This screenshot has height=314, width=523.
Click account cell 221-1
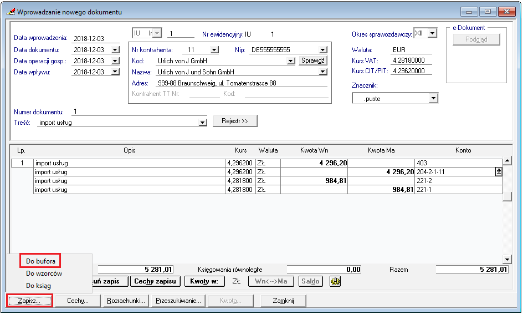(x=458, y=190)
